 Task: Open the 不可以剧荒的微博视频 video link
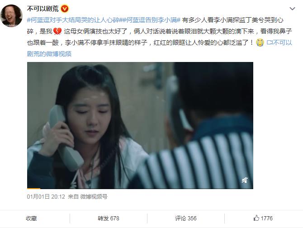160,48
